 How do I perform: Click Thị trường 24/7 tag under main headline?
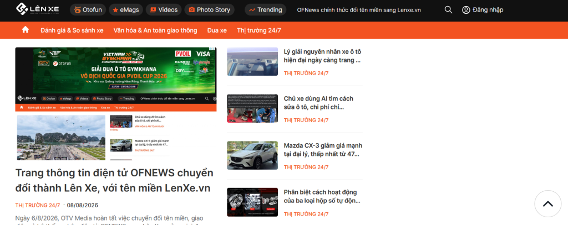[x=38, y=205]
